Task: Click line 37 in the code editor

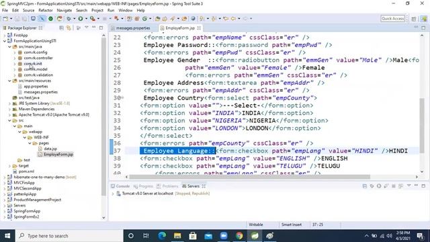Action: tap(271, 151)
